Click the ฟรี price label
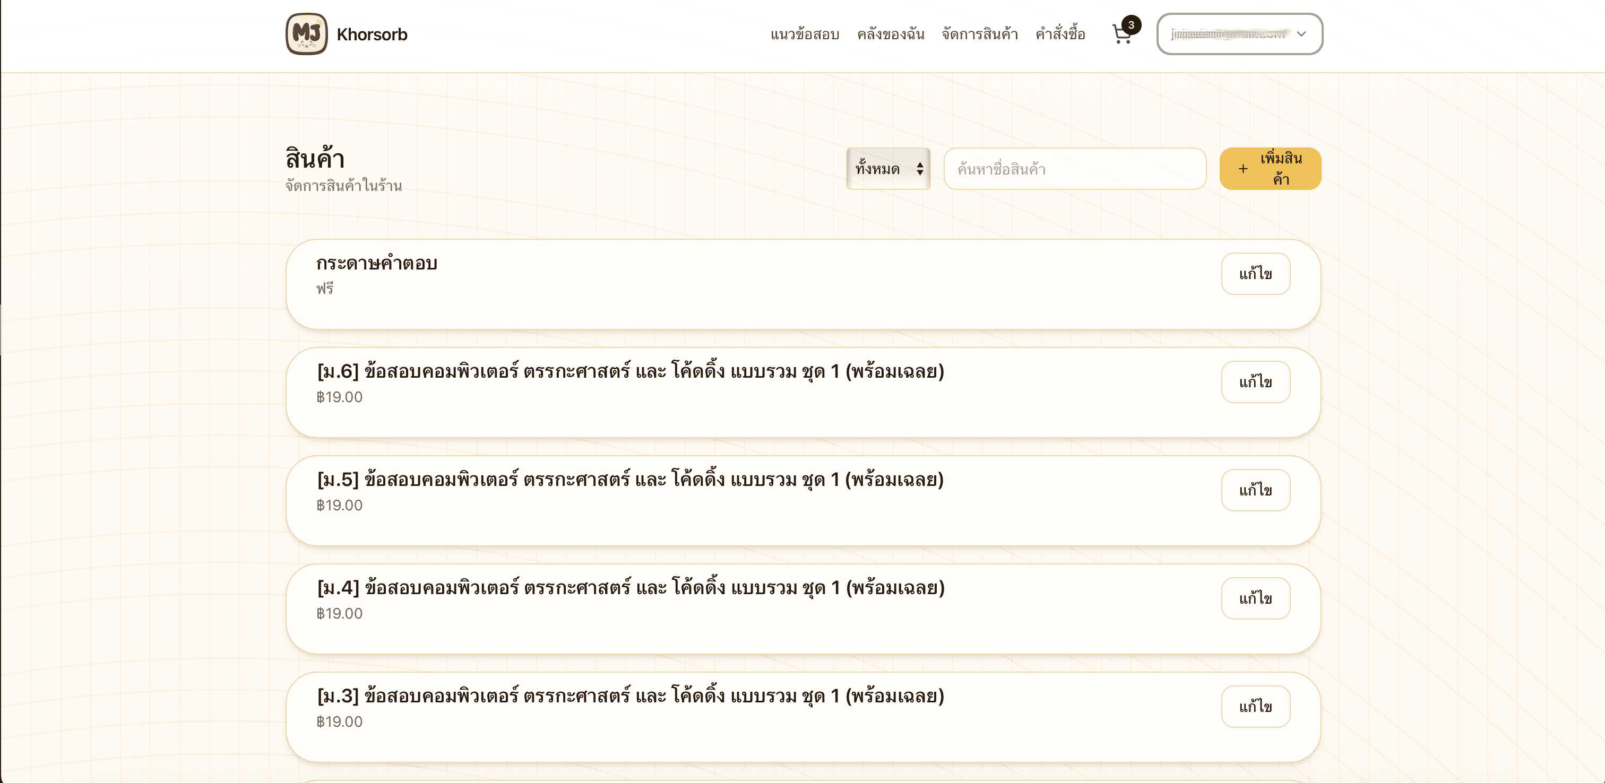 (325, 289)
